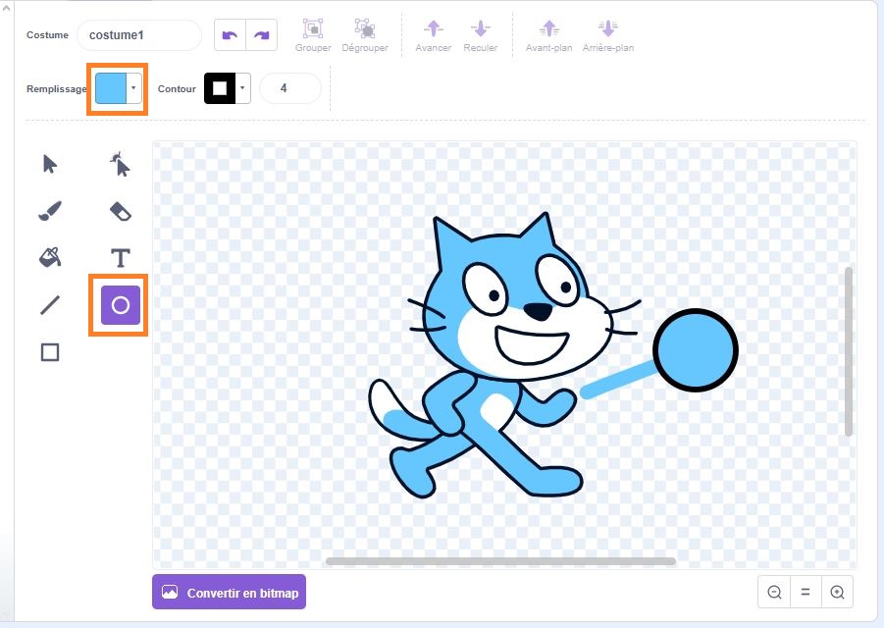This screenshot has height=628, width=884.
Task: Click the Dégrouper (ungroup) icon
Action: [365, 28]
